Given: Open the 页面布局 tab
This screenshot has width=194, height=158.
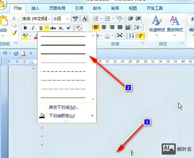Looking at the screenshot, I should [57, 8].
